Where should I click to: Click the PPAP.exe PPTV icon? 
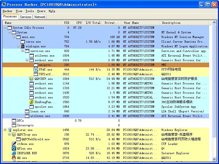(x=36, y=69)
